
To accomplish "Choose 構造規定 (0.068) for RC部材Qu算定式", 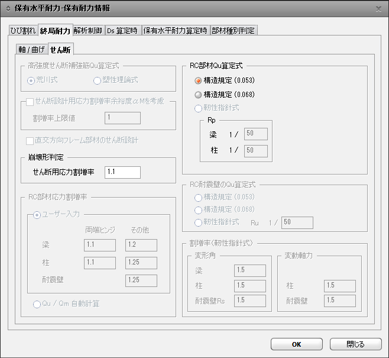I will pyautogui.click(x=198, y=95).
